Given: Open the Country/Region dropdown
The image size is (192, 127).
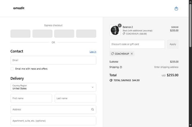Looking at the screenshot, I should point(53,87).
